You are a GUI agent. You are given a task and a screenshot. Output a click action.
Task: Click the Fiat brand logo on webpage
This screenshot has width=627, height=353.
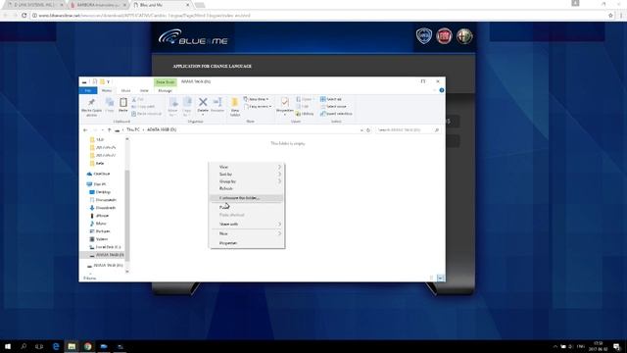click(444, 36)
